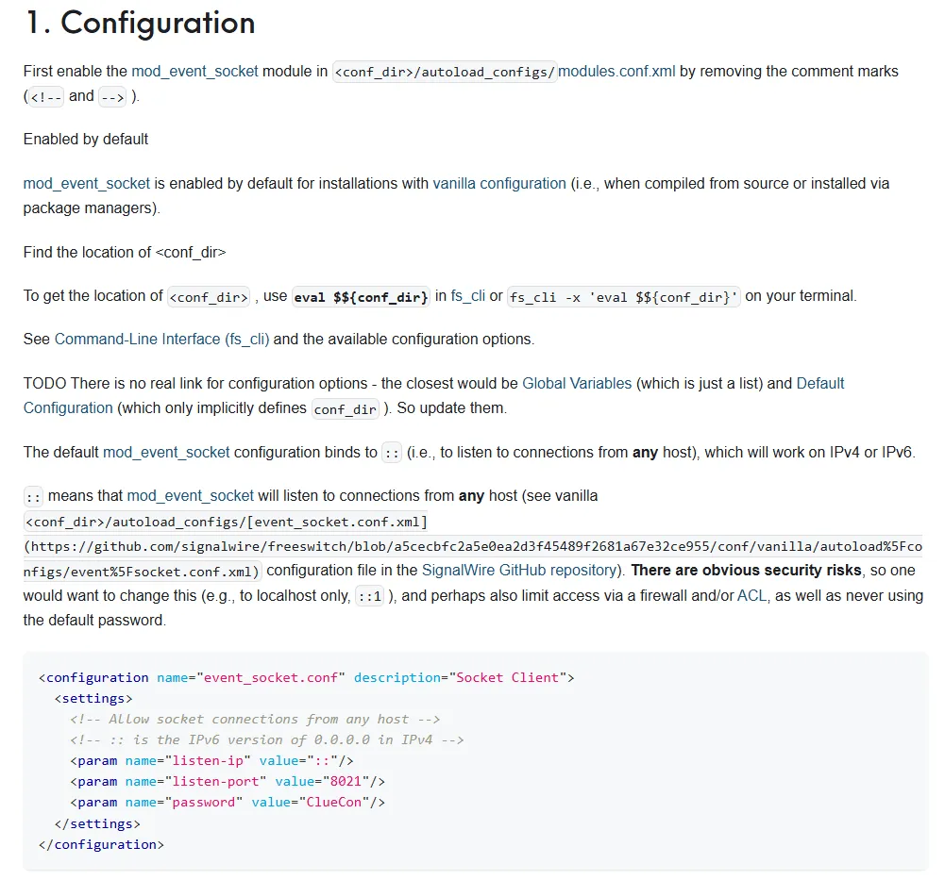Open mod_event_socket link in 'First enable' sentence
The height and width of the screenshot is (880, 945).
click(x=194, y=72)
